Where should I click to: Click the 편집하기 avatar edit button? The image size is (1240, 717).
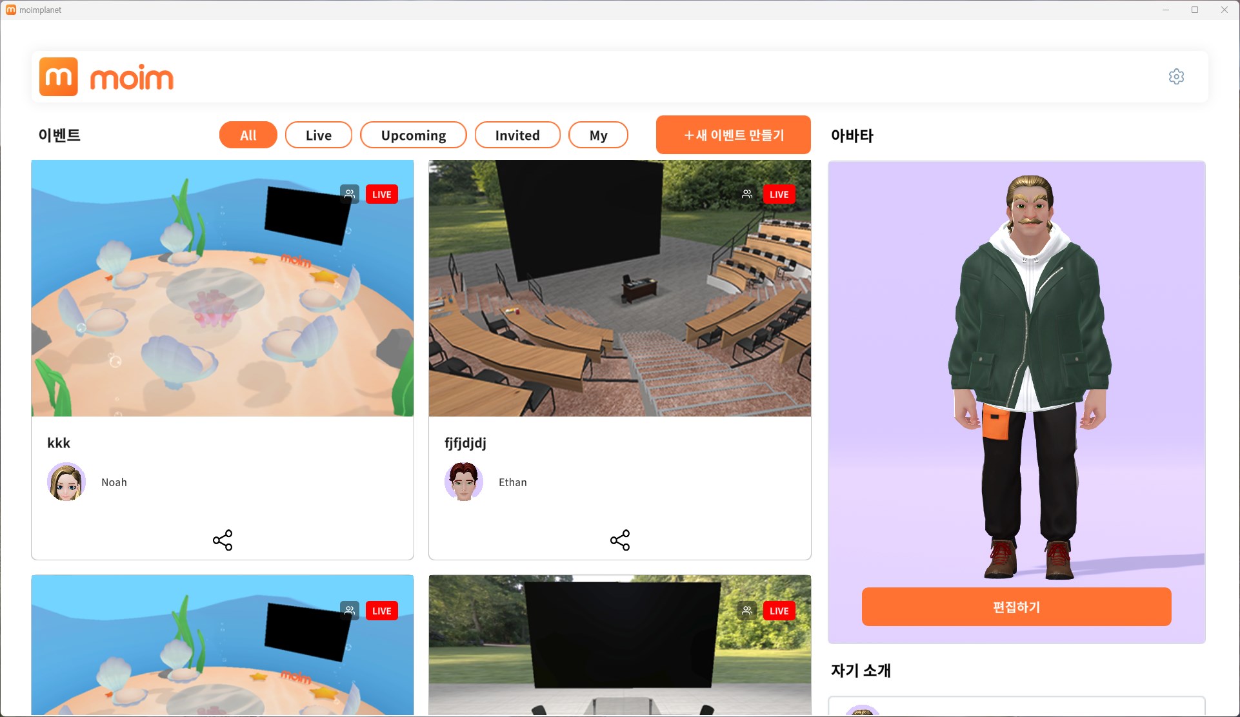[x=1016, y=607]
